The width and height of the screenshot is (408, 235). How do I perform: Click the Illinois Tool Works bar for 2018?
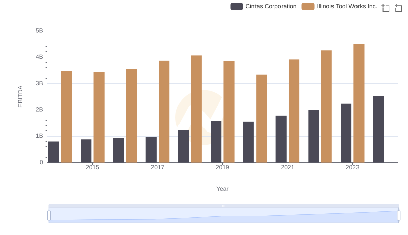tap(196, 109)
